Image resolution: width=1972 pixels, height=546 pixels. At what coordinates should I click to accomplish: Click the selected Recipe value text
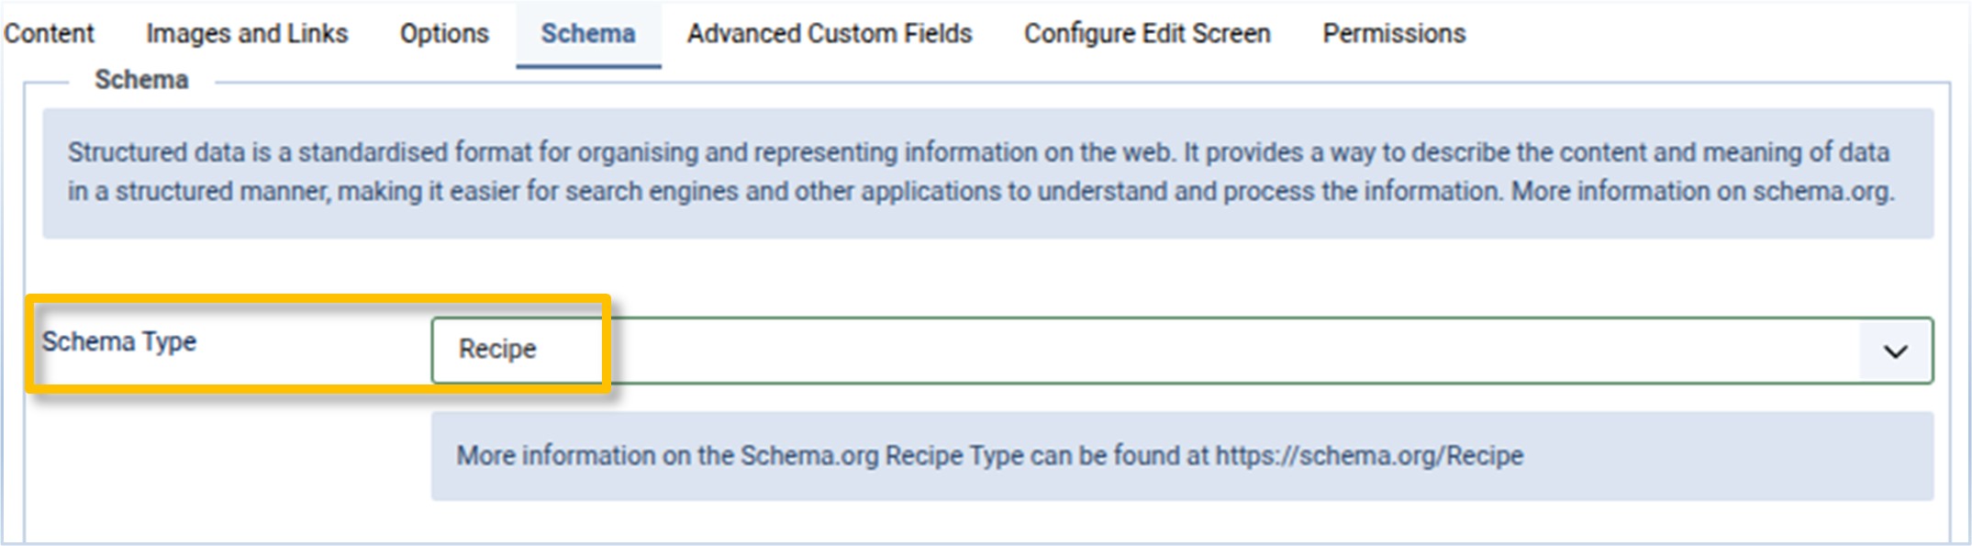coord(497,350)
